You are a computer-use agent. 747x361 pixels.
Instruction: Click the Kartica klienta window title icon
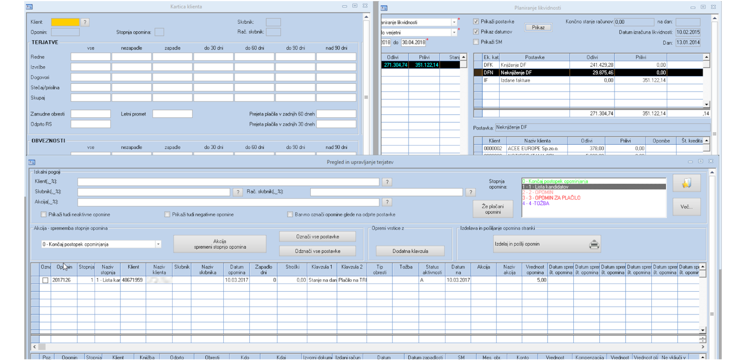point(29,7)
